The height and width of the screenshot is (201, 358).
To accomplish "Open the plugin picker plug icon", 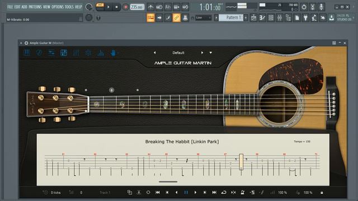I will pos(305,17).
